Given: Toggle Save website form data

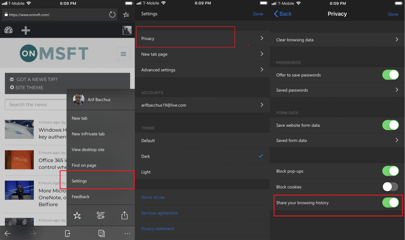Looking at the screenshot, I should click(390, 125).
